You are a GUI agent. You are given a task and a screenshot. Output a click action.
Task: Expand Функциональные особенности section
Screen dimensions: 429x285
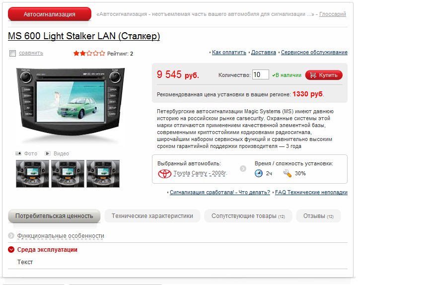point(61,236)
